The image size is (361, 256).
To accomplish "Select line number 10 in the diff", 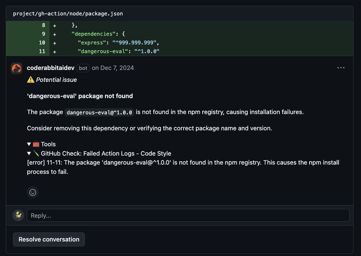I will (42, 43).
